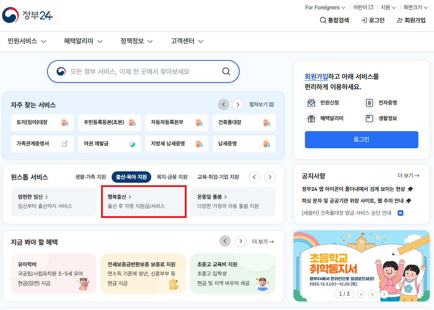Screen dimensions: 434x310
Task: Open 어린이 external link
Action: [x=363, y=7]
